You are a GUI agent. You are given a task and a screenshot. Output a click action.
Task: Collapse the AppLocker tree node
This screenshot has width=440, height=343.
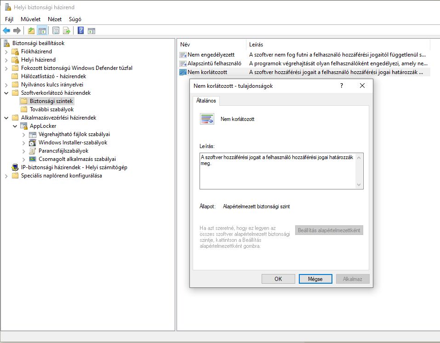(15, 126)
